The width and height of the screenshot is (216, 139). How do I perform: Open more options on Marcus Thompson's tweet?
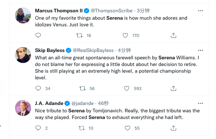pyautogui.click(x=200, y=11)
